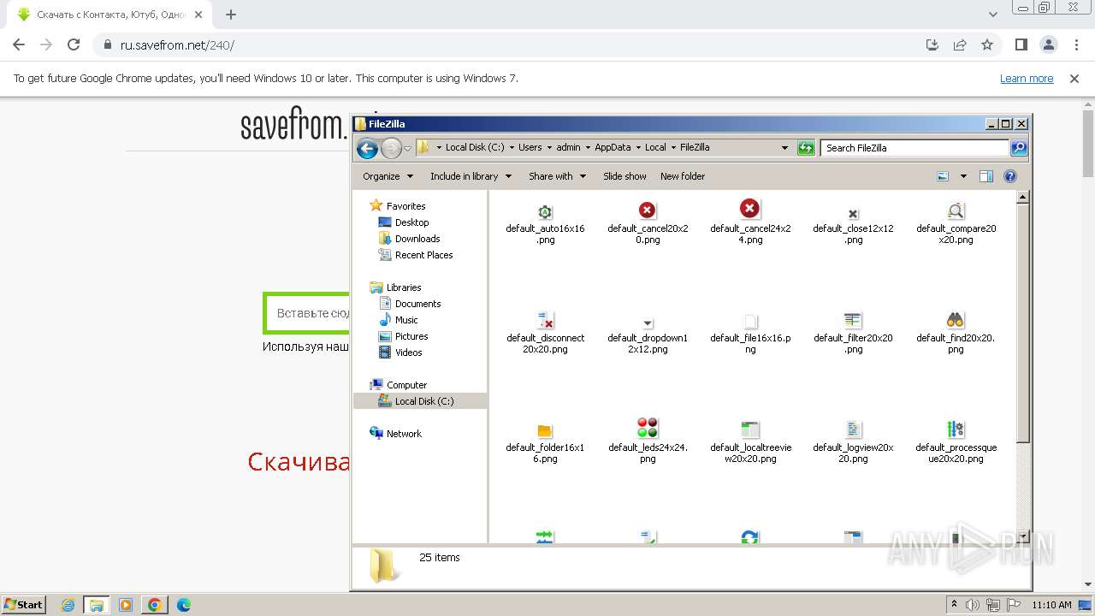Click the search magnifier in Explorer

(1018, 147)
